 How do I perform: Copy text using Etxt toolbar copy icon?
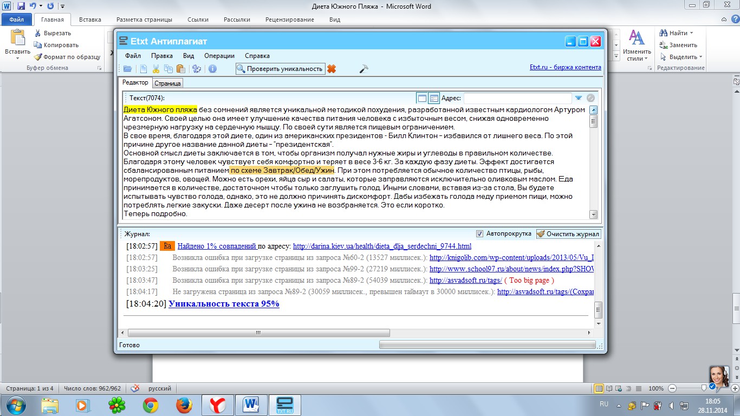coord(168,69)
